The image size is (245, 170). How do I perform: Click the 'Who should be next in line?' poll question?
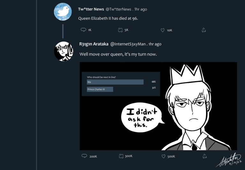pos(101,77)
